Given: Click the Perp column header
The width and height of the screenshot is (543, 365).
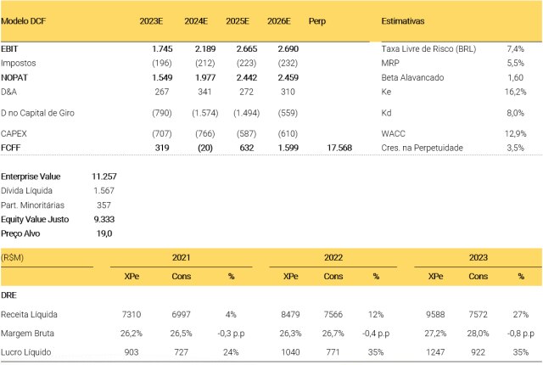Looking at the screenshot, I should click(317, 20).
